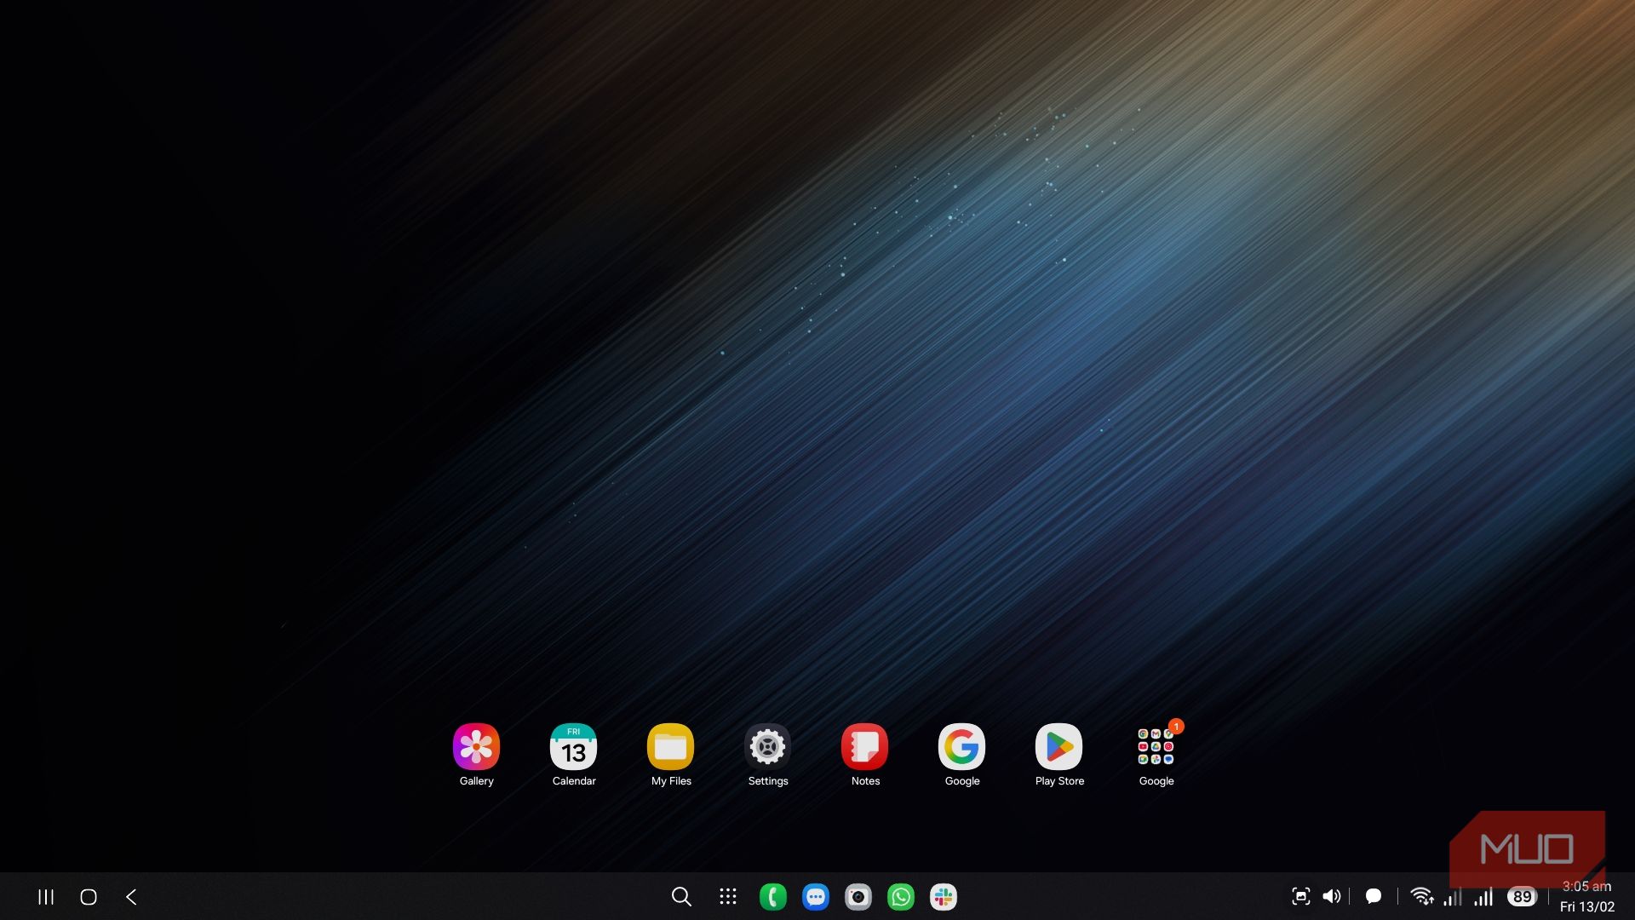Open the Gallery app
Viewport: 1635px width, 920px height.
(x=476, y=747)
